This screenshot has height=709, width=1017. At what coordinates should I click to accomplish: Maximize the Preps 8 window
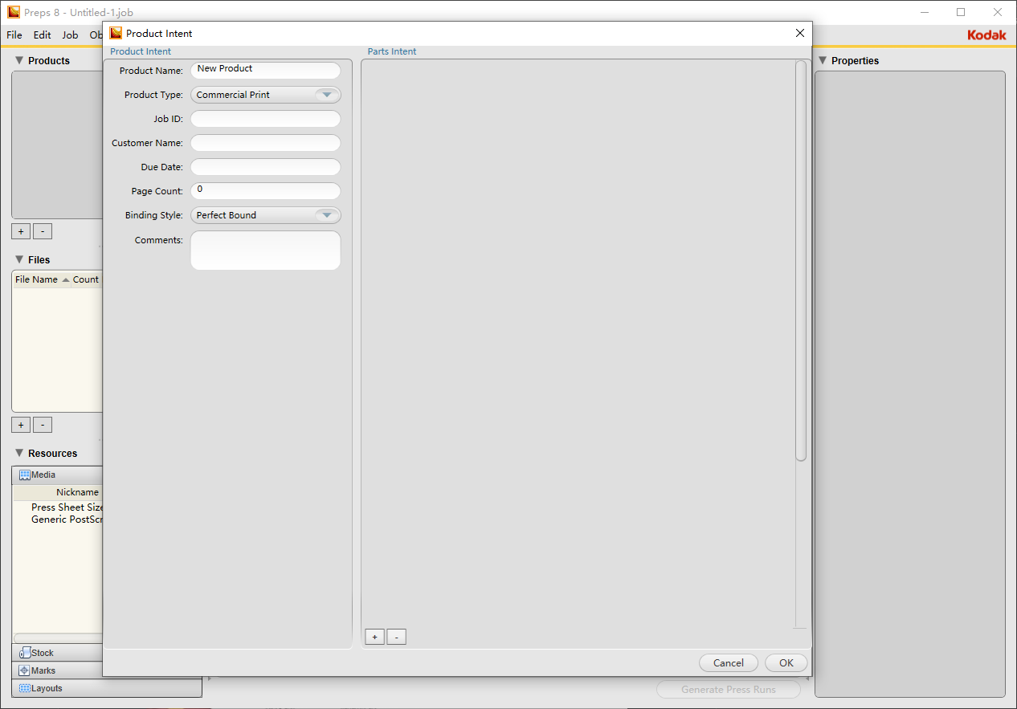(x=961, y=12)
